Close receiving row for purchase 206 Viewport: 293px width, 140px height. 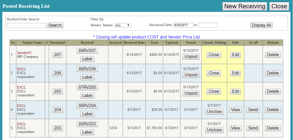(214, 73)
